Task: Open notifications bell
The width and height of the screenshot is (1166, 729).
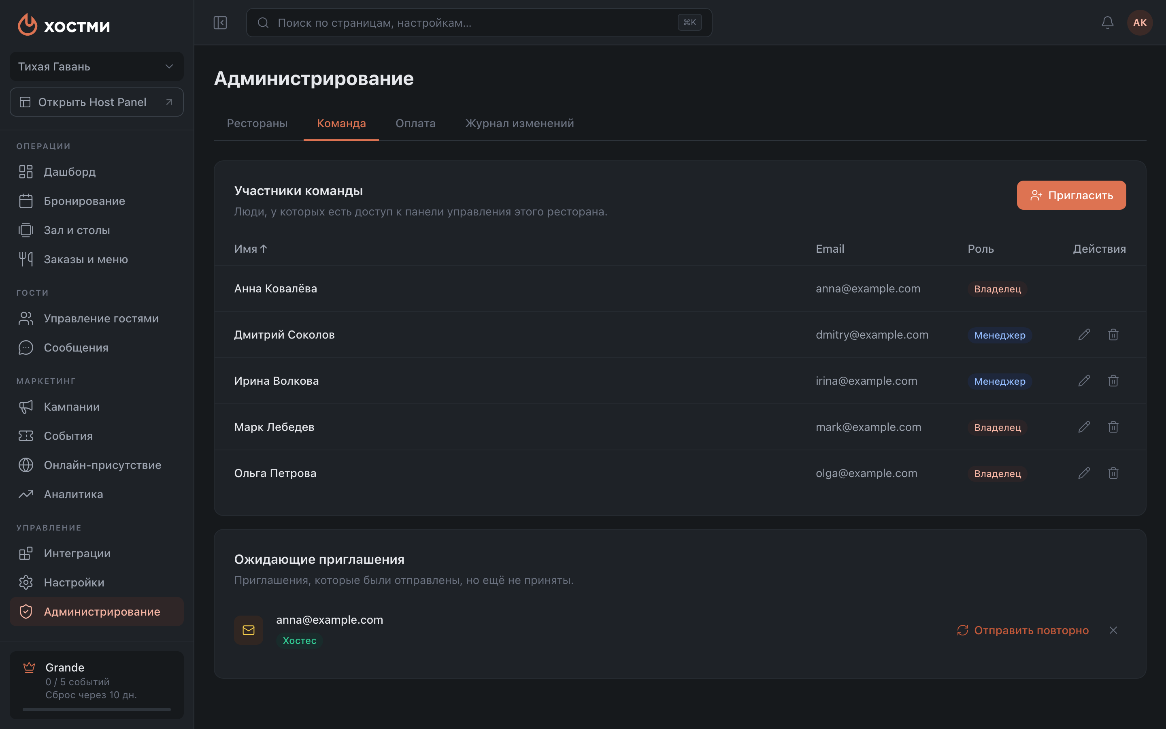Action: pyautogui.click(x=1107, y=23)
